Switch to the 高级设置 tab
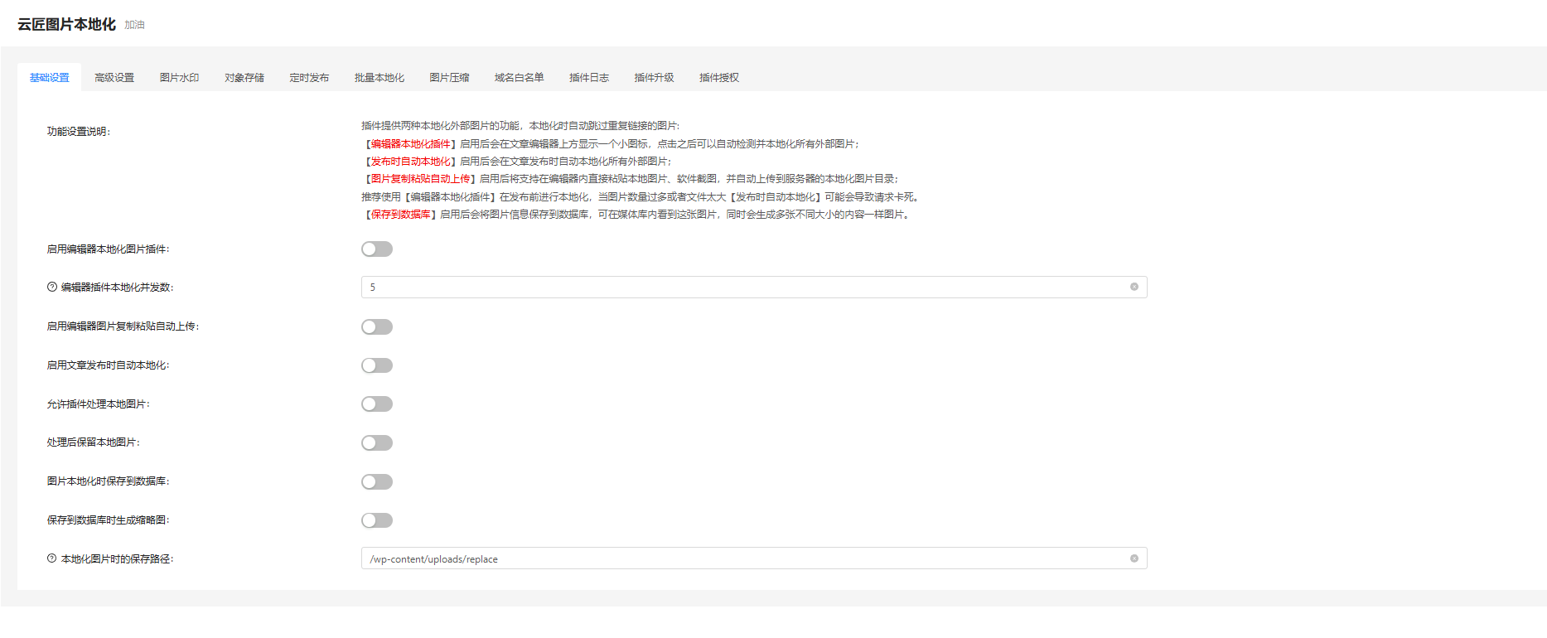Viewport: 1547px width, 638px height. pyautogui.click(x=114, y=78)
